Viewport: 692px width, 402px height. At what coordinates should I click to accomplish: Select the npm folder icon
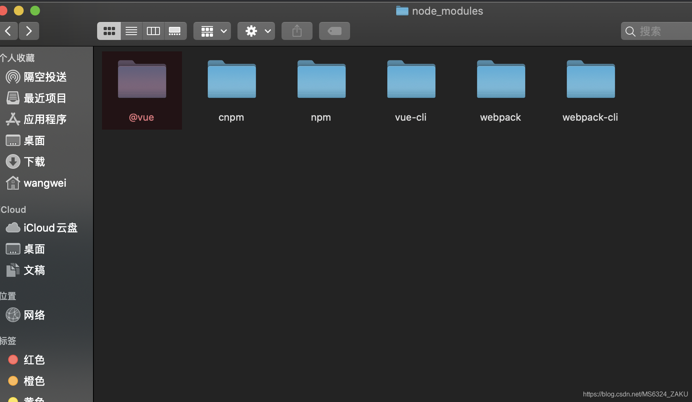click(x=322, y=79)
